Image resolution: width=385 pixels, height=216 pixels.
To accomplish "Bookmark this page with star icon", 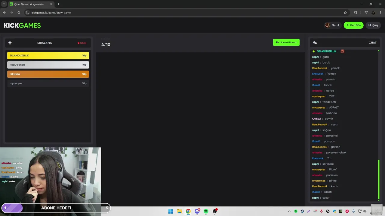I will [x=345, y=13].
